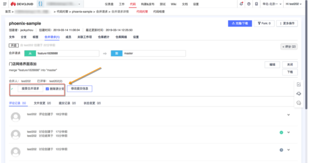Click the green resolved check icon
This screenshot has height=163, width=311.
tap(281, 132)
